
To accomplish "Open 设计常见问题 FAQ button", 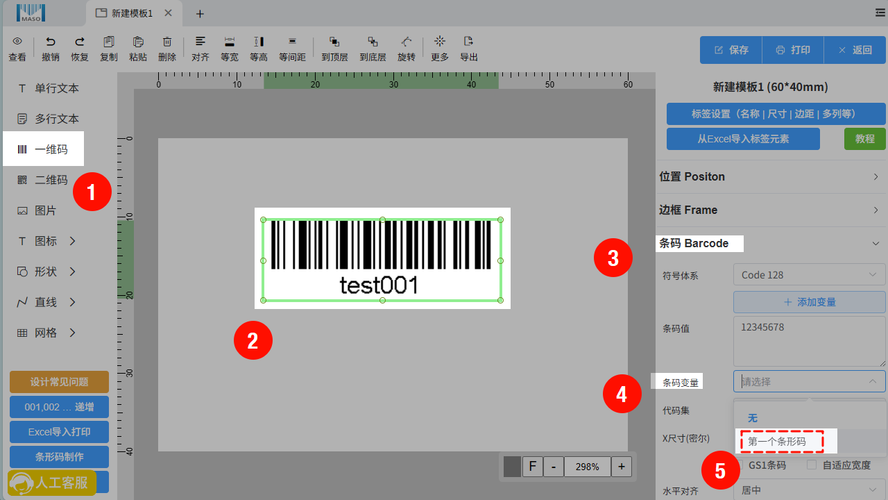I will pyautogui.click(x=59, y=382).
